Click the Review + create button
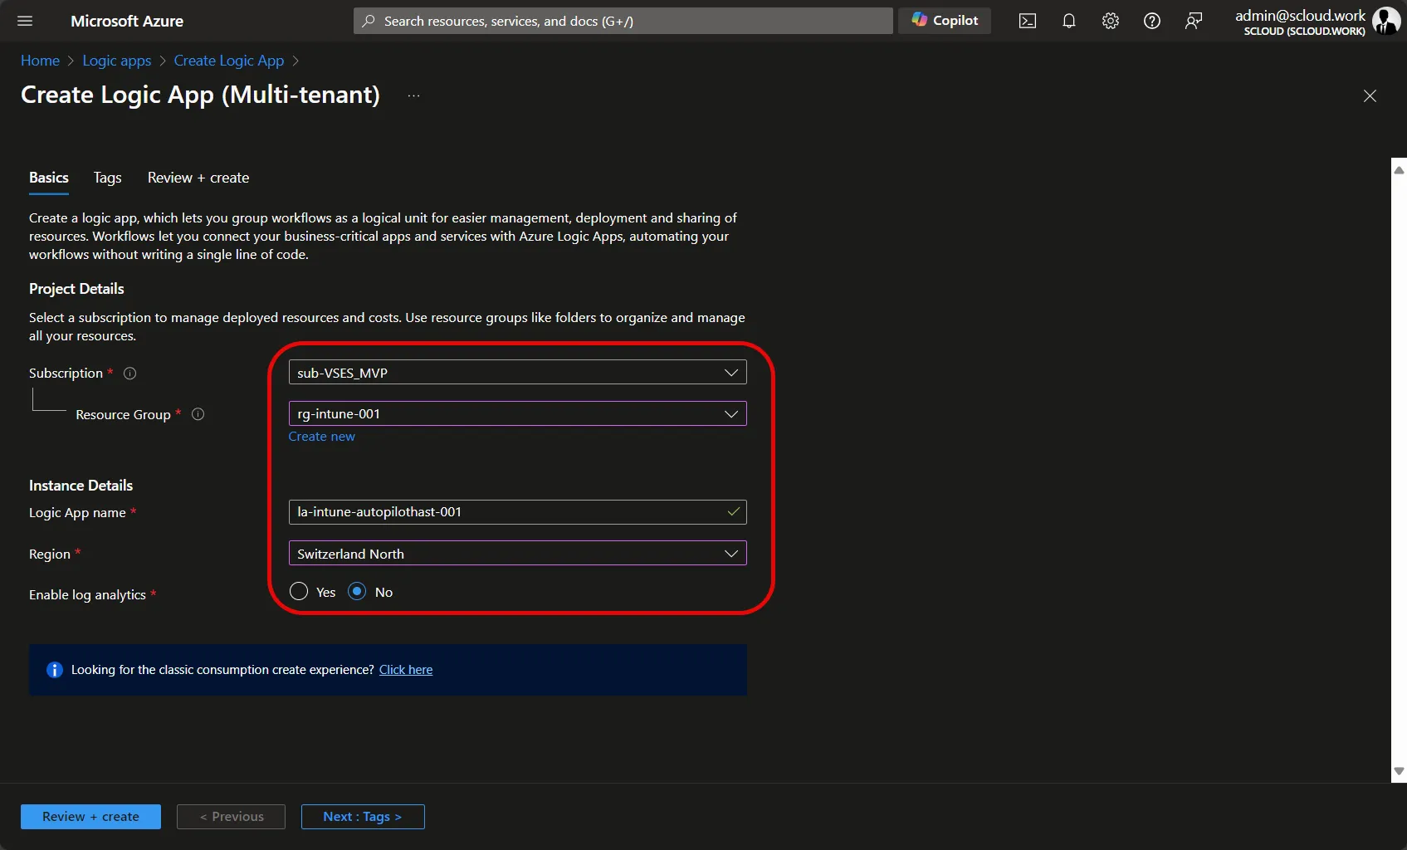1407x850 pixels. 90,817
